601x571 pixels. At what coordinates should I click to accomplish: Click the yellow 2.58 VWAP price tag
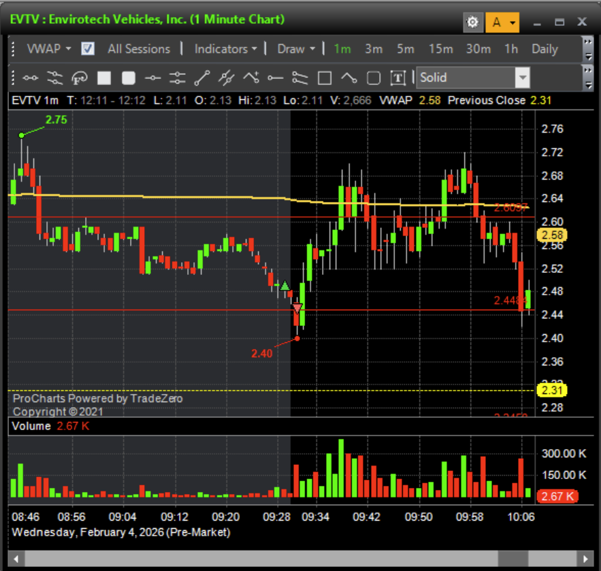(x=552, y=235)
